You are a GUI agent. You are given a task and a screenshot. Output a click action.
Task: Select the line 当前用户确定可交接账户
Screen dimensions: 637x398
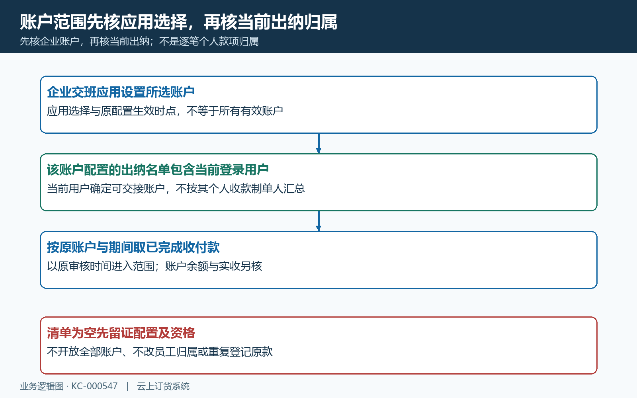coord(106,188)
